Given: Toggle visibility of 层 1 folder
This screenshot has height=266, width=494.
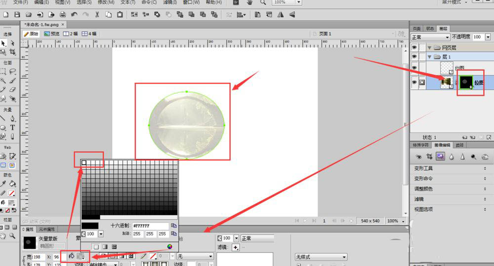Looking at the screenshot, I should click(x=414, y=57).
